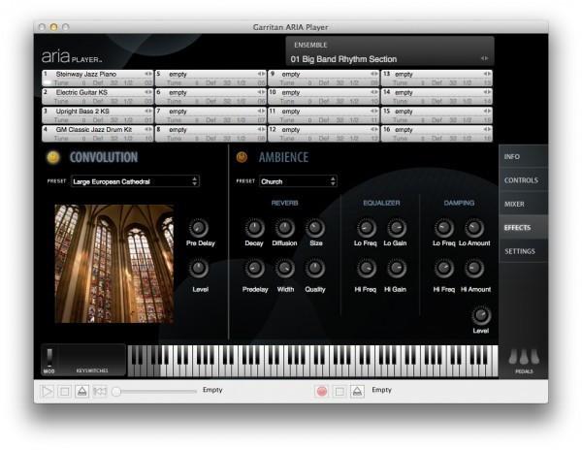The width and height of the screenshot is (582, 450).
Task: Open the Ambience preset dropdown showing Church
Action: 298,181
